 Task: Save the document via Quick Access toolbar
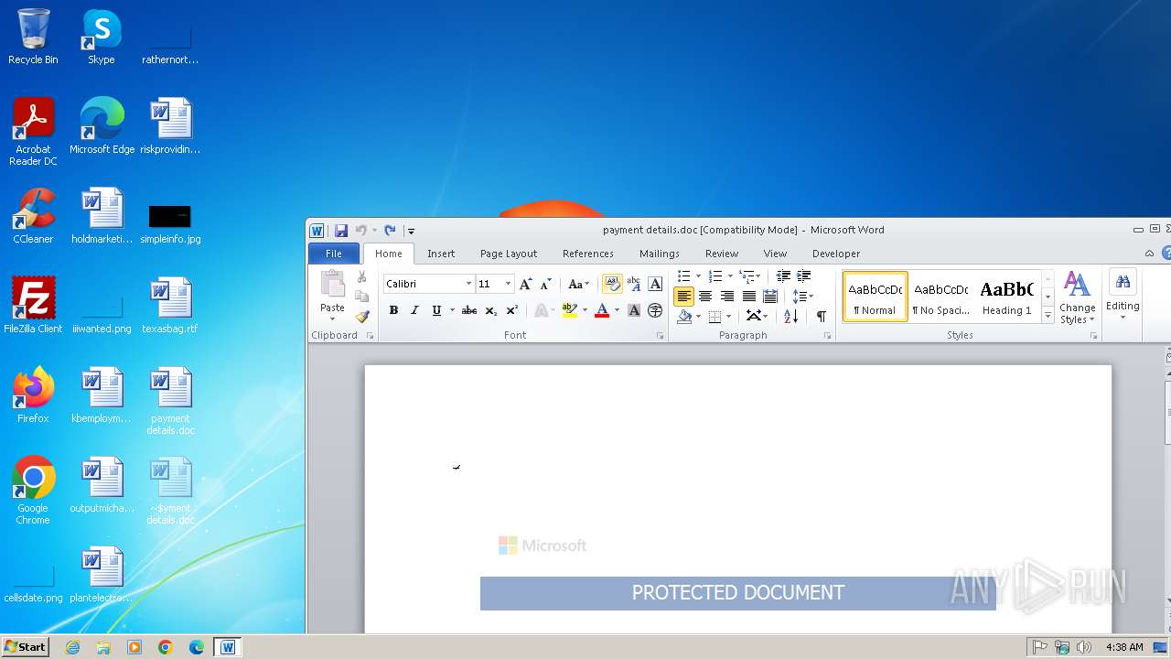pos(341,231)
